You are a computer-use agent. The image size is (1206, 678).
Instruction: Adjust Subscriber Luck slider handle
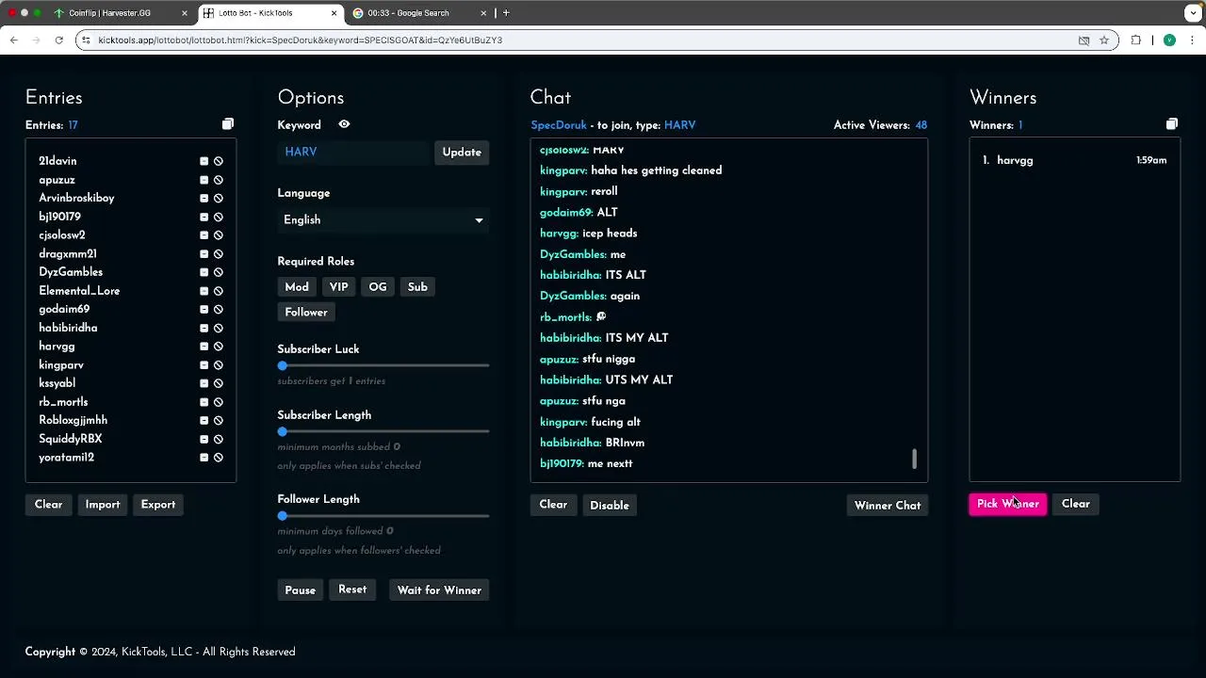(x=282, y=365)
